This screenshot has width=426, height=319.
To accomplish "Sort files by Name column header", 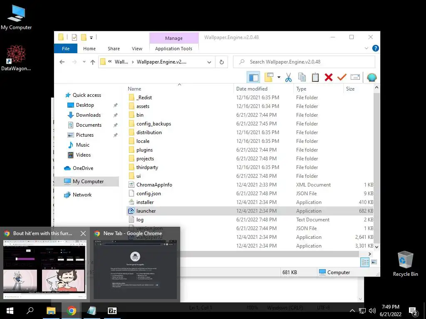I will click(134, 89).
